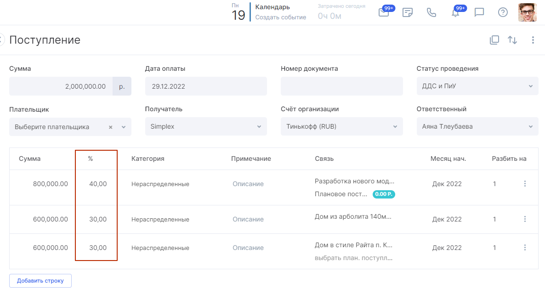Open the mail inbox icon
The image size is (545, 295).
tap(384, 12)
